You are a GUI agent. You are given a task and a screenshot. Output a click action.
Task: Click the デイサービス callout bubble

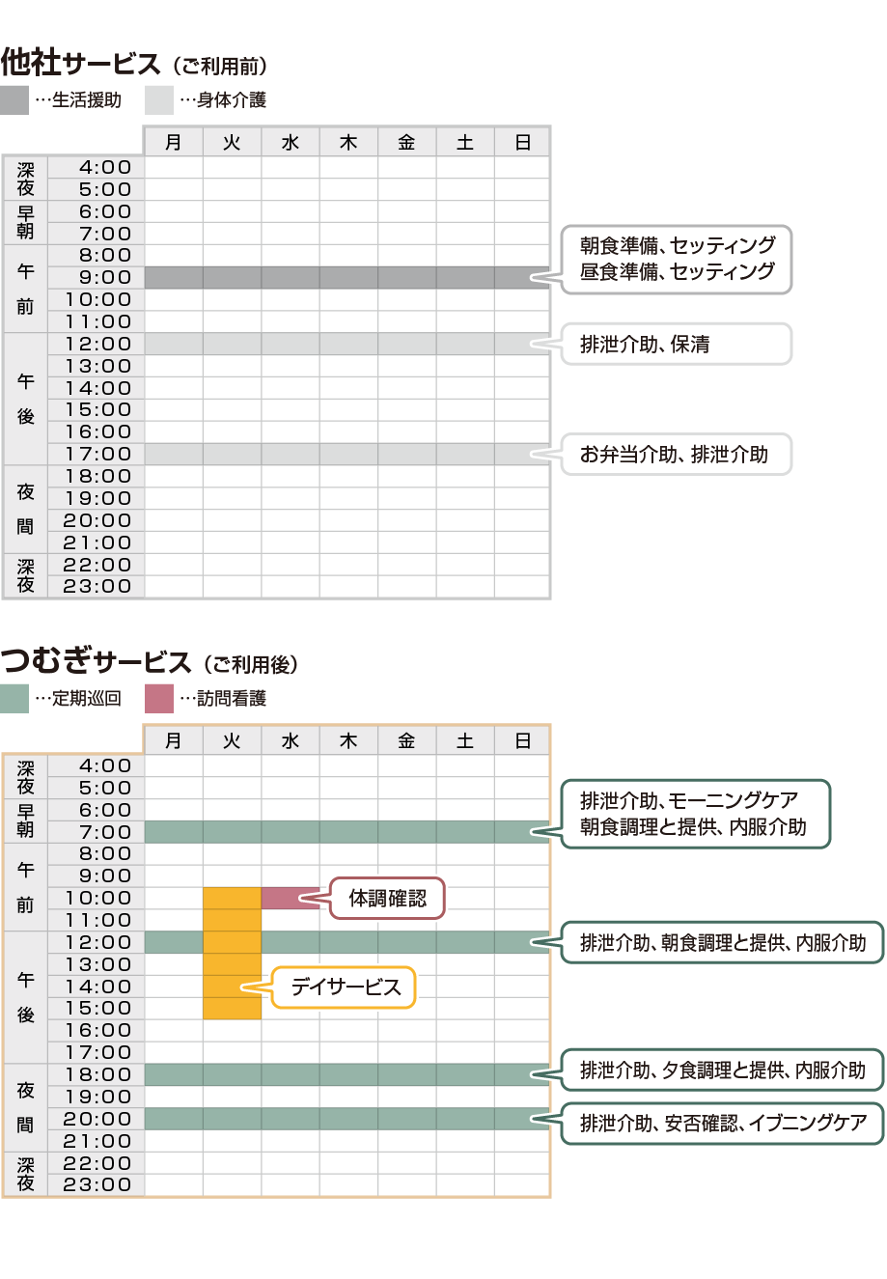point(344,987)
